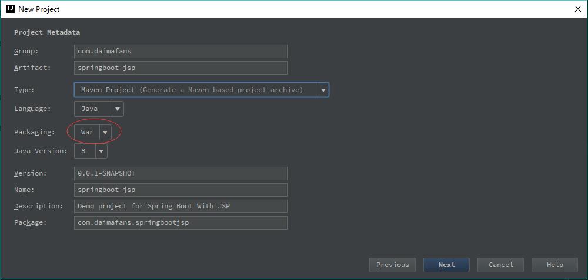Viewport: 588px width, 280px height.
Task: Expand the Language dropdown arrow
Action: (118, 109)
